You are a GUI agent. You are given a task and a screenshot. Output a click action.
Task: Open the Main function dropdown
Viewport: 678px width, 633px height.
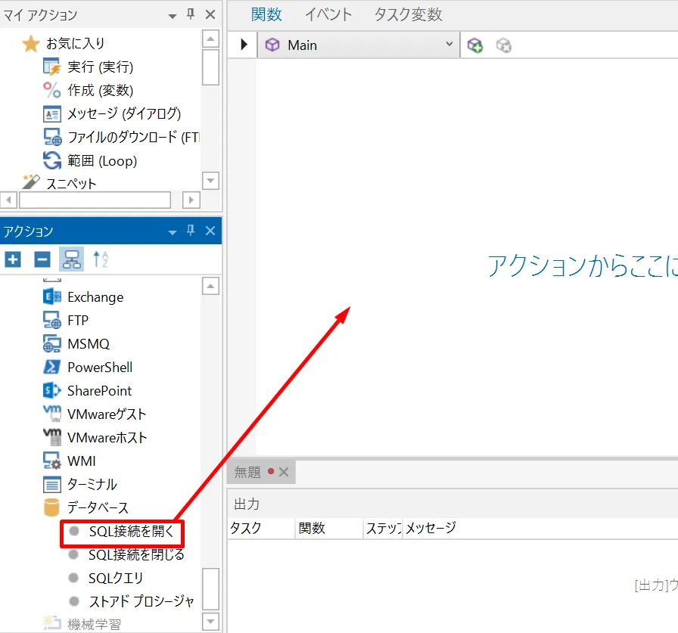point(449,45)
